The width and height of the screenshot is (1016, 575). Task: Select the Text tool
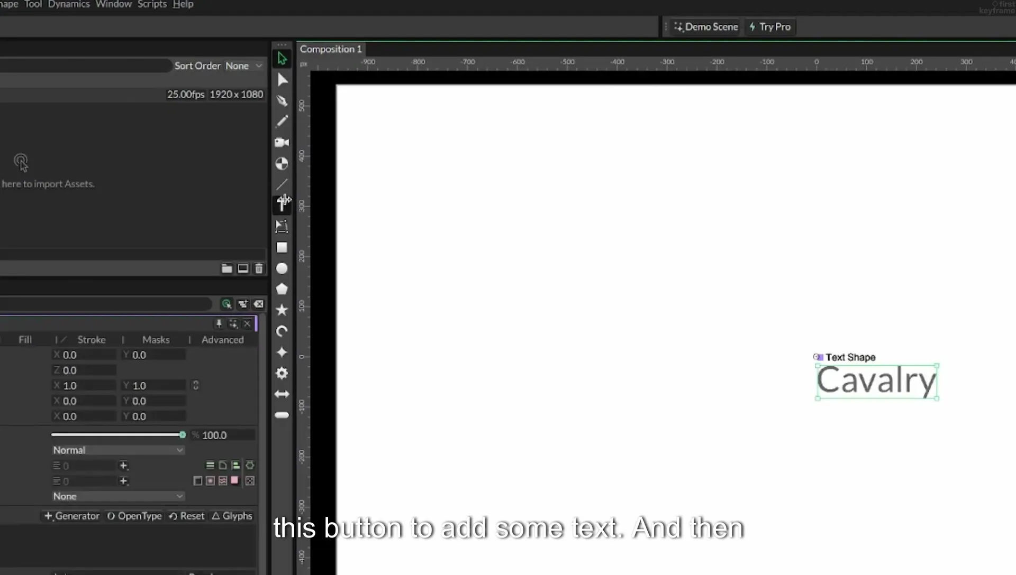282,204
